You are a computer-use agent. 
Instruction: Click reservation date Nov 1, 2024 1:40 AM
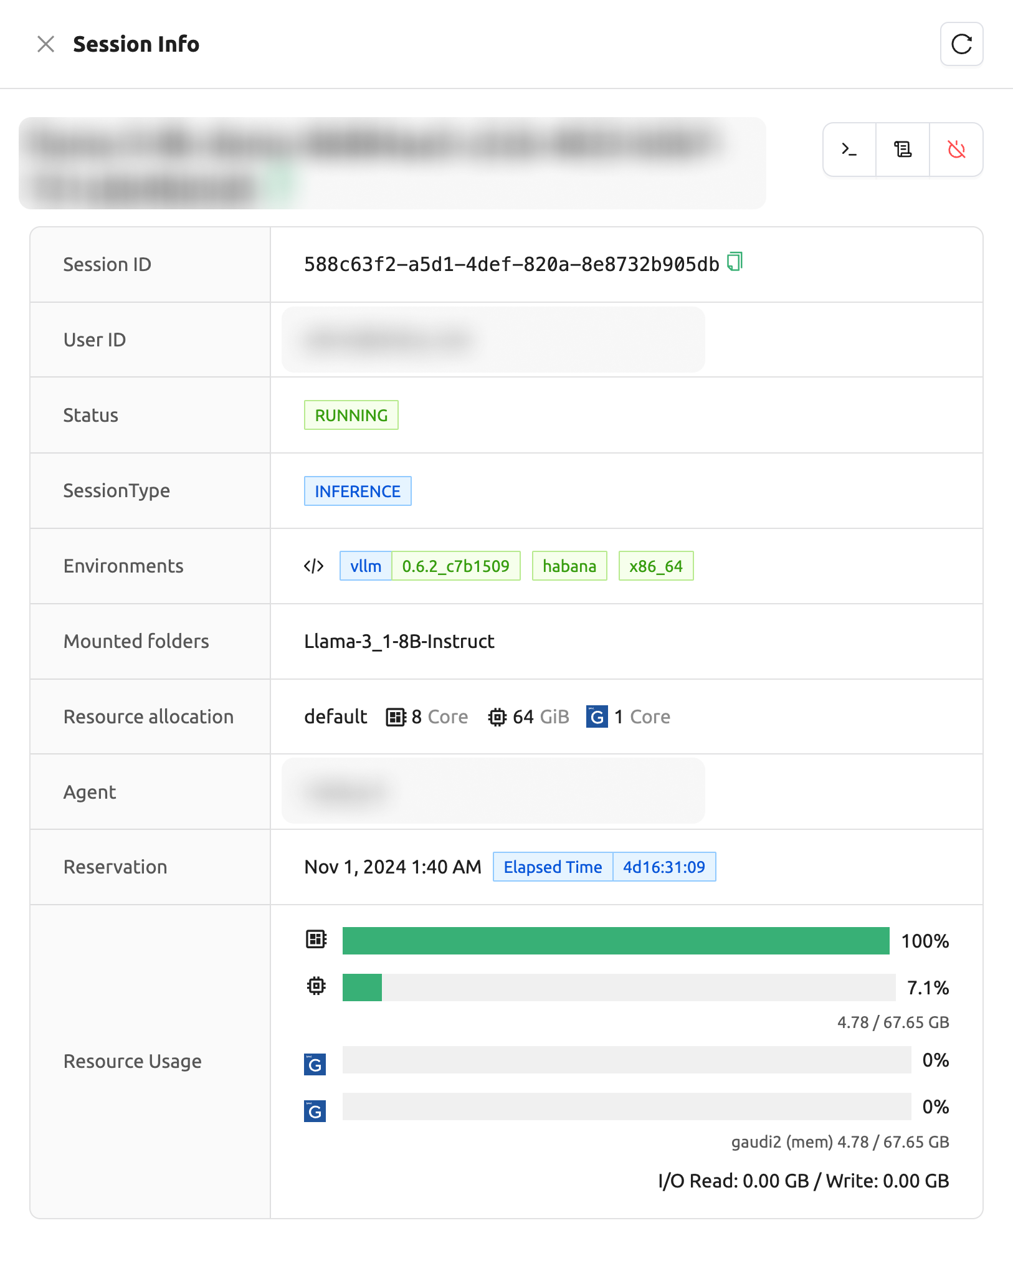click(393, 867)
